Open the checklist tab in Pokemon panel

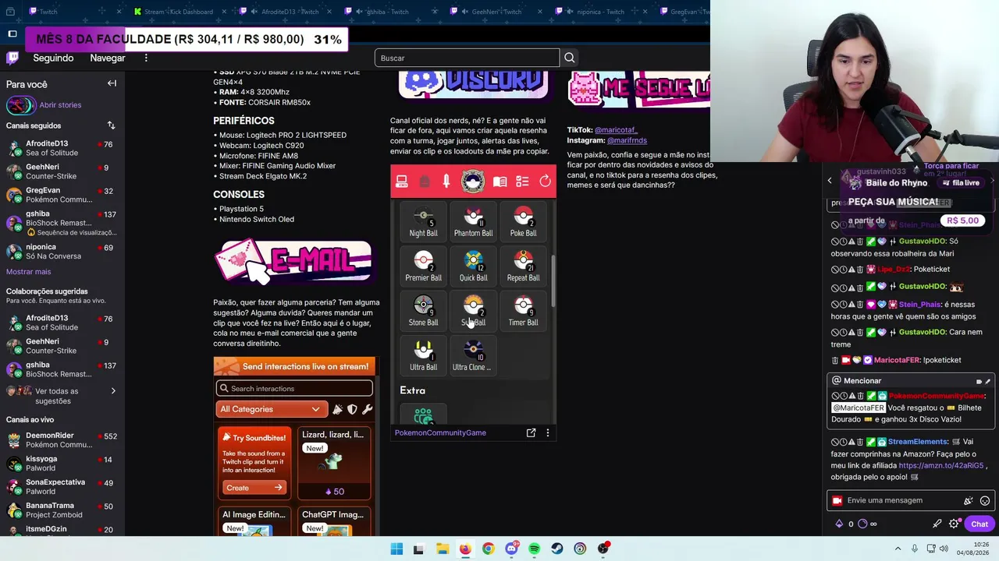[522, 182]
